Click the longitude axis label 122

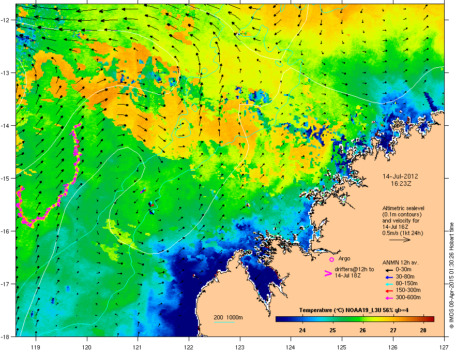[189, 347]
